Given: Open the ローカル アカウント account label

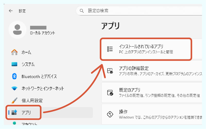Looking at the screenshot, I should (42, 33).
